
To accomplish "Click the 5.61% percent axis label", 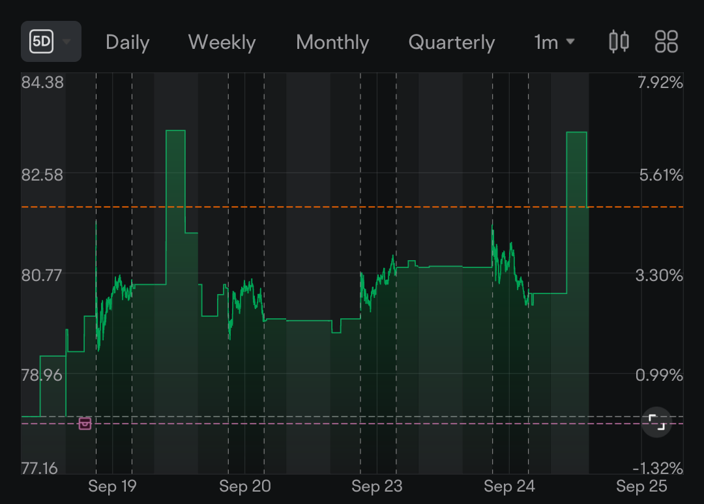I will pos(661,175).
